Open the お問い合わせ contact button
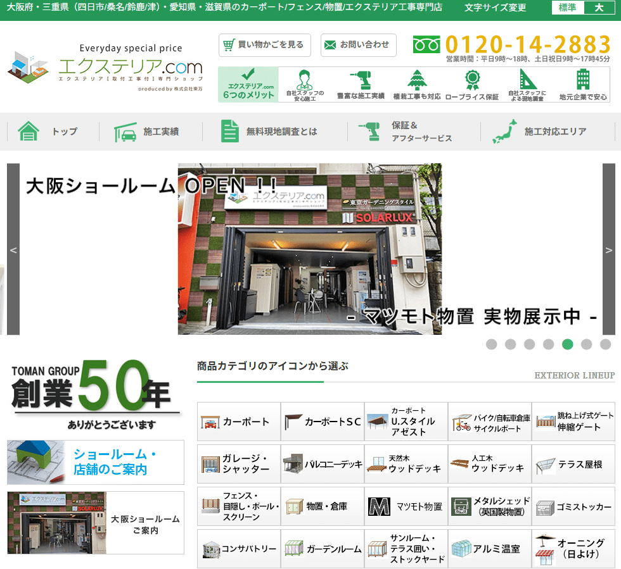 click(359, 45)
